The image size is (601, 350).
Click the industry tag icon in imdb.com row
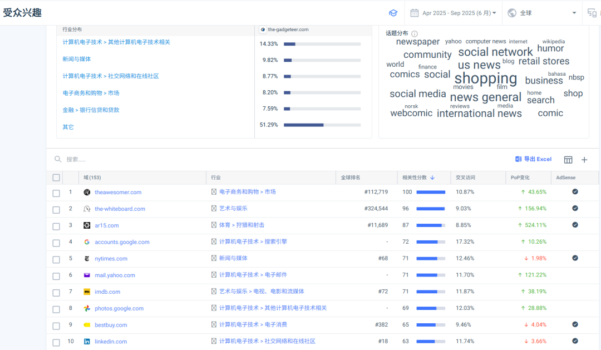[214, 292]
